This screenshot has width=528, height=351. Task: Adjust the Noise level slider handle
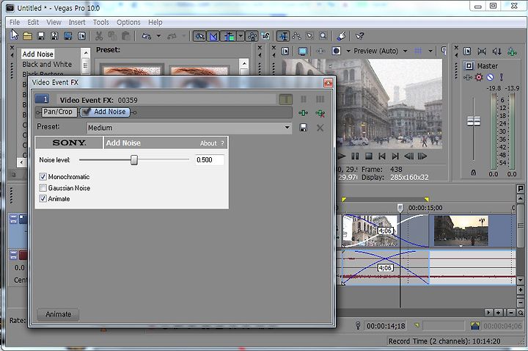click(x=134, y=160)
